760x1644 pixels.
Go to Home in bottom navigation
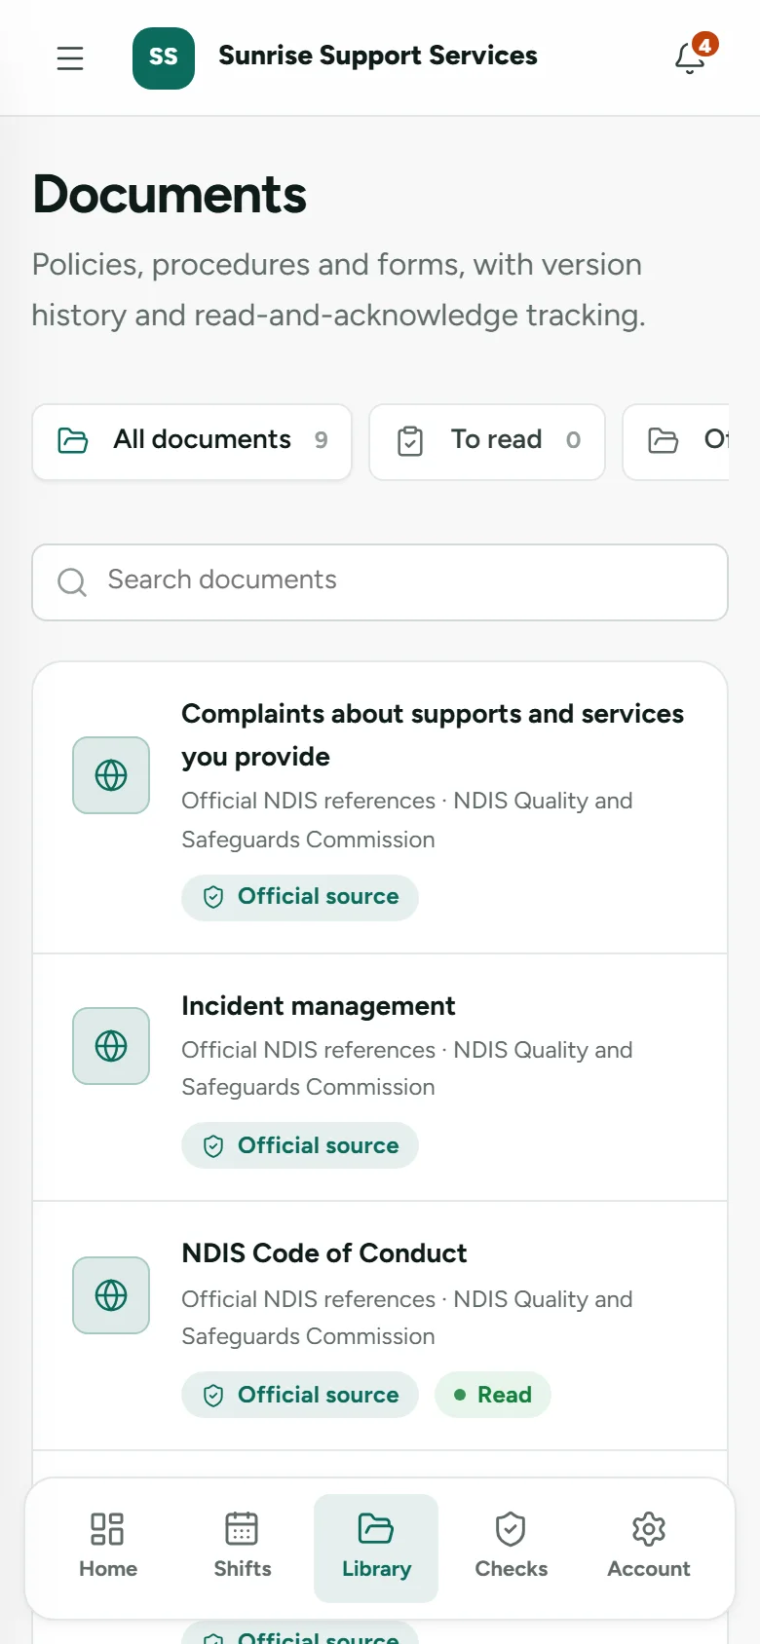coord(108,1548)
